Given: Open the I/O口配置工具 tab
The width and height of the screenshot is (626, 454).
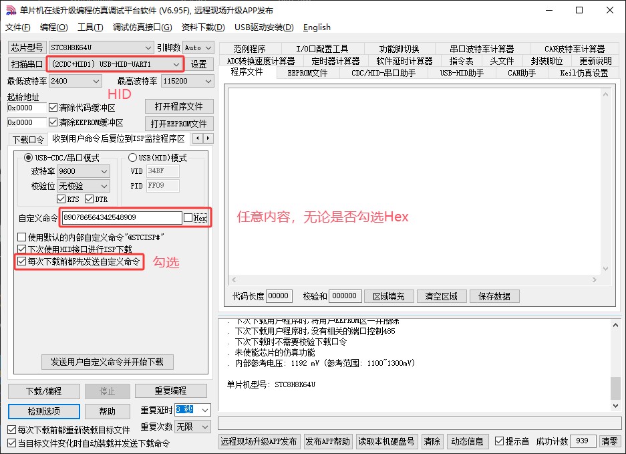Looking at the screenshot, I should pos(322,49).
